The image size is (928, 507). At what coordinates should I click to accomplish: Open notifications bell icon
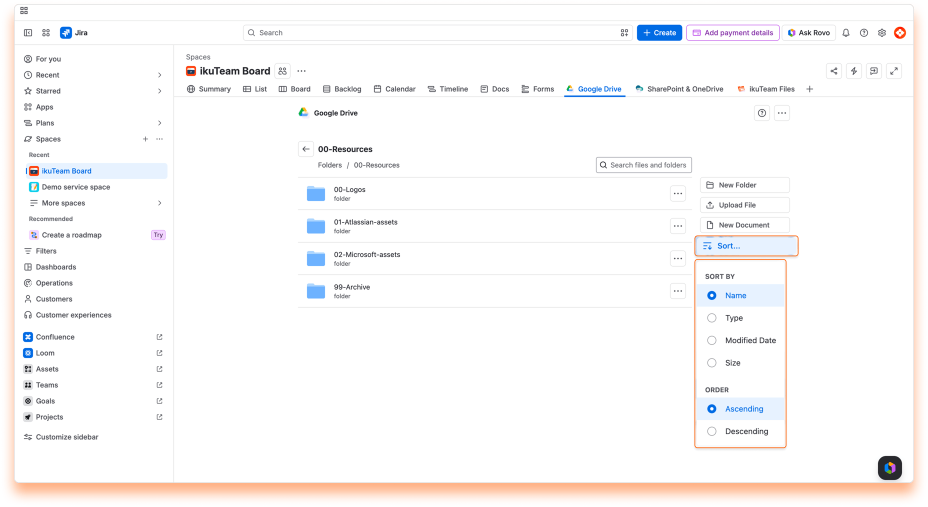click(x=846, y=32)
